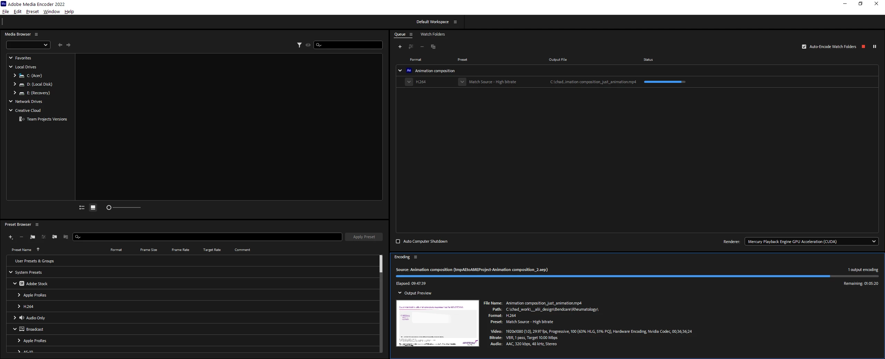Stop the queue with the red square
This screenshot has width=885, height=359.
point(863,47)
